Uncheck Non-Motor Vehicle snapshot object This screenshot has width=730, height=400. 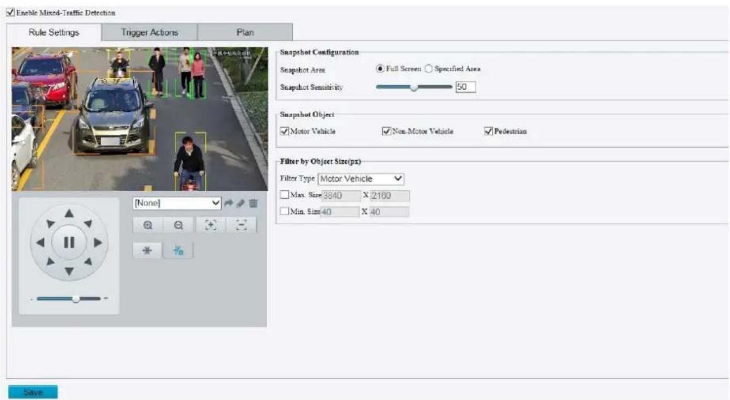pos(387,131)
